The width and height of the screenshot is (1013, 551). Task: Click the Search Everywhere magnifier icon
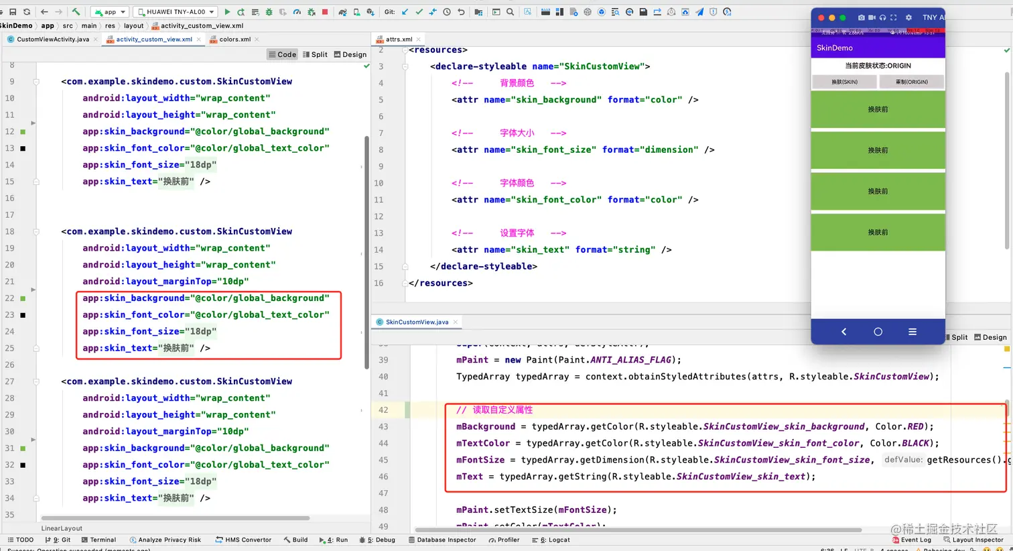tap(511, 12)
